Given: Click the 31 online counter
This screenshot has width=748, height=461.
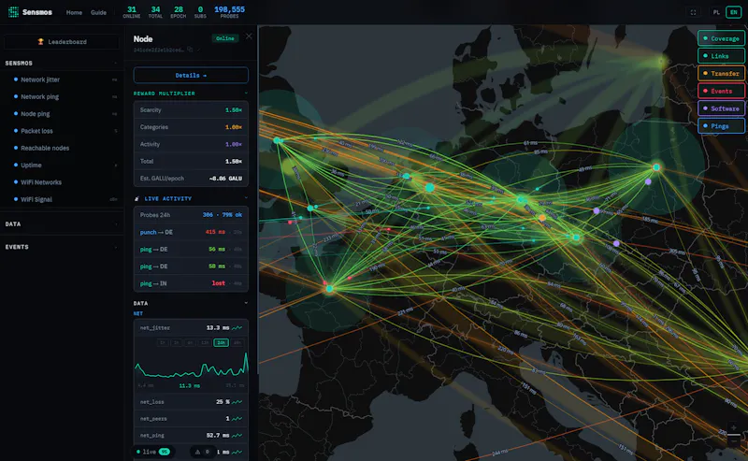Looking at the screenshot, I should pos(132,12).
